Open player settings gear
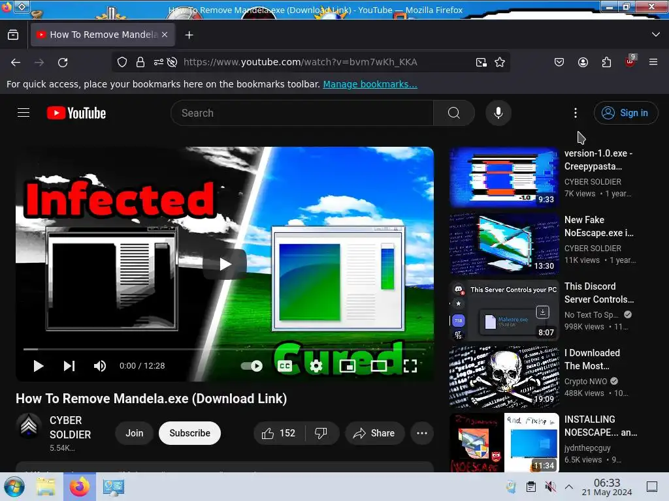Viewport: 669px width, 501px height. click(x=316, y=366)
